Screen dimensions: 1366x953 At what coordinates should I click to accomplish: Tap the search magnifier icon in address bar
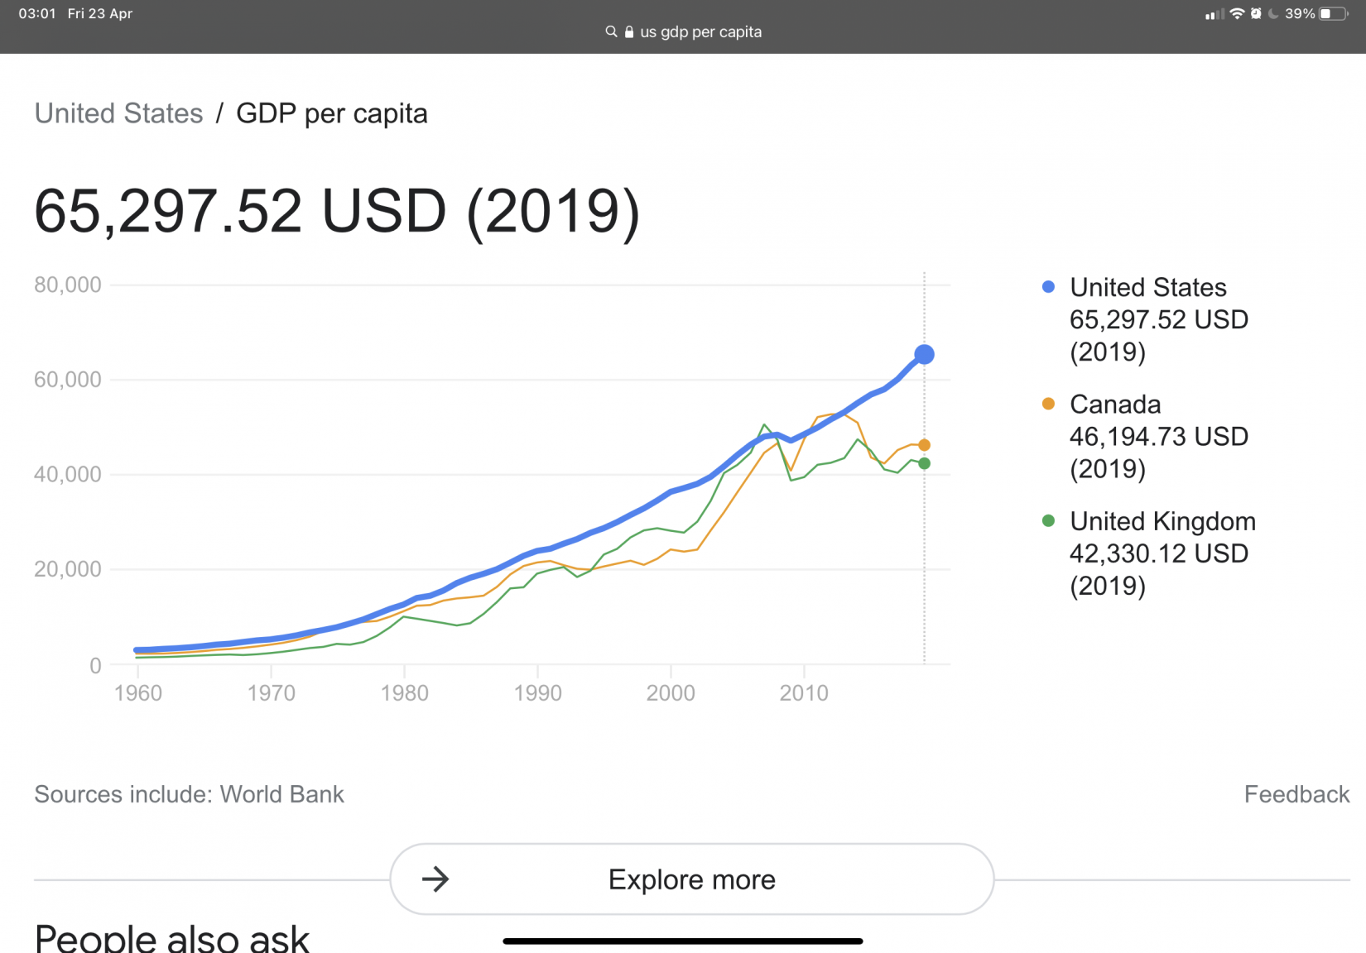pos(611,31)
